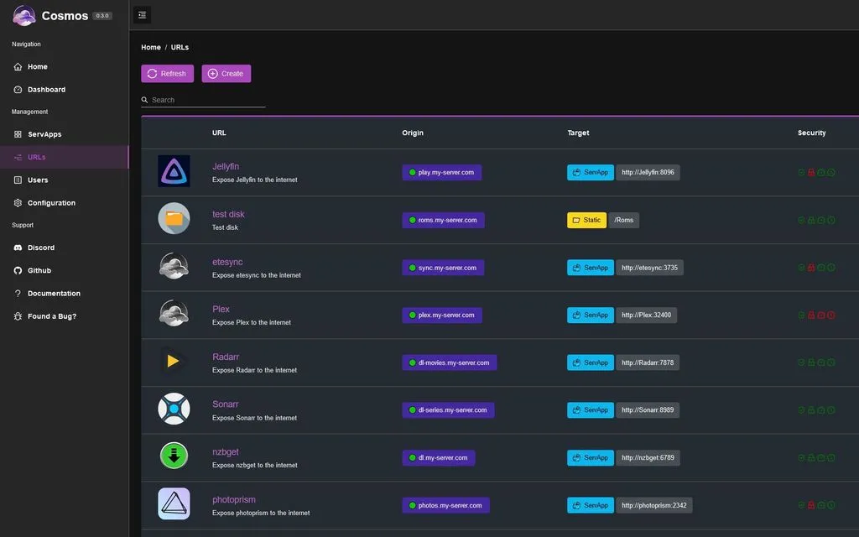Open the Discord support link
This screenshot has width=859, height=537.
40,248
